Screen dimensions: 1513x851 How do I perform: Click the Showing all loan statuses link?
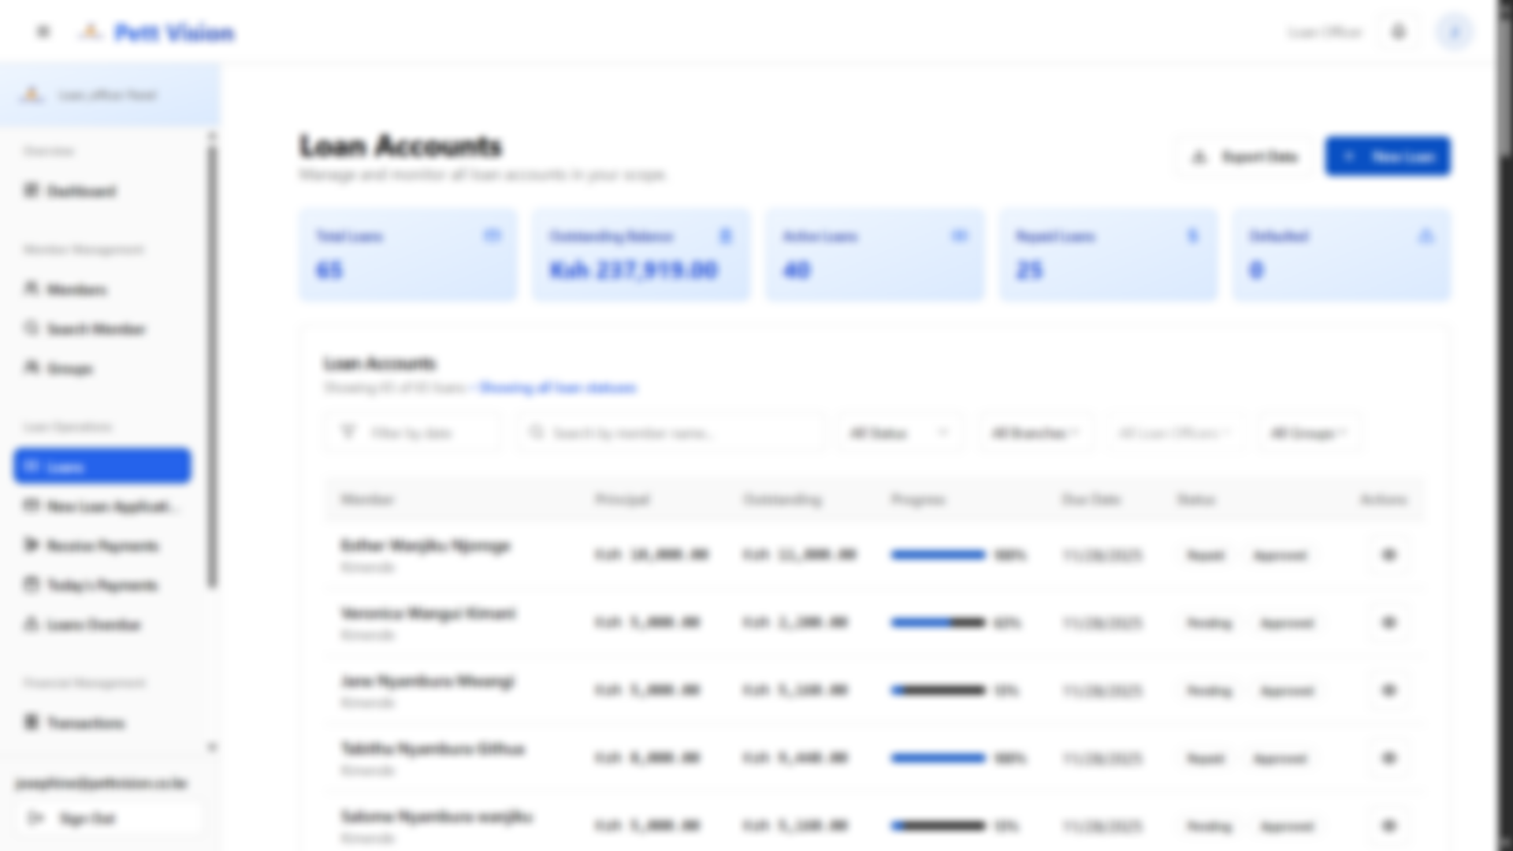click(x=557, y=388)
